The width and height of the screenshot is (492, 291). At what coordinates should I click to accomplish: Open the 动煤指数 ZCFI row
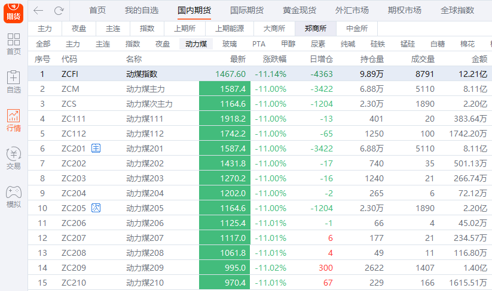click(142, 74)
